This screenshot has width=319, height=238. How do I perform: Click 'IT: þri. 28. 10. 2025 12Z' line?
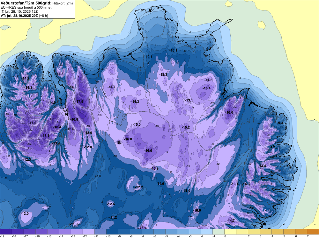tap(19, 11)
